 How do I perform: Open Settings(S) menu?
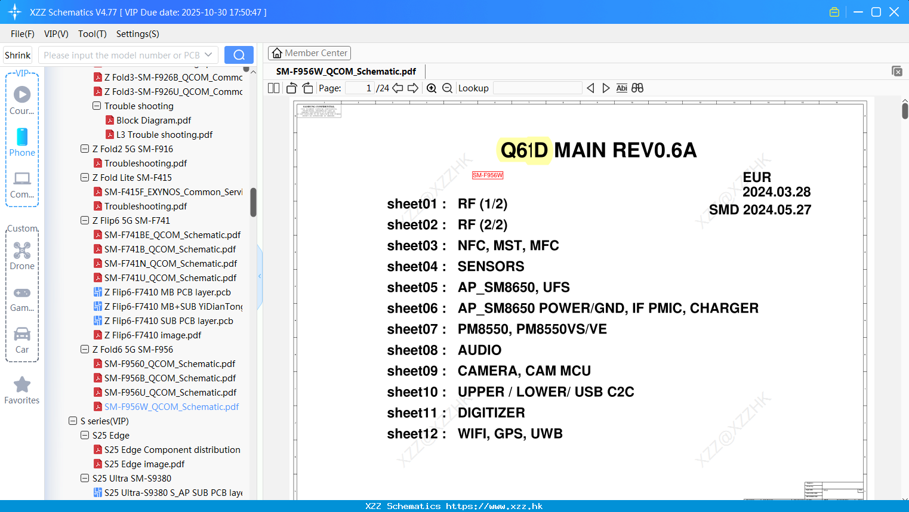coord(138,34)
